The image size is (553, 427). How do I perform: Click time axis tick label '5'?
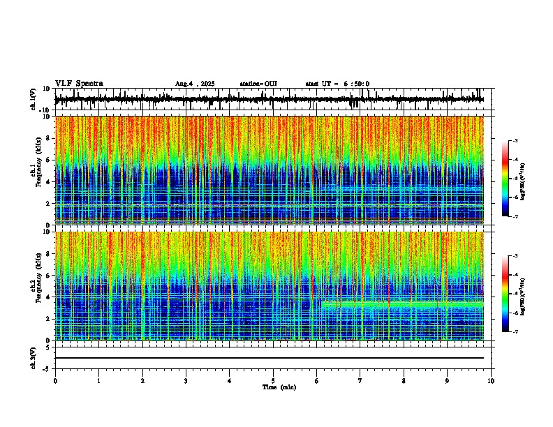coord(273,381)
